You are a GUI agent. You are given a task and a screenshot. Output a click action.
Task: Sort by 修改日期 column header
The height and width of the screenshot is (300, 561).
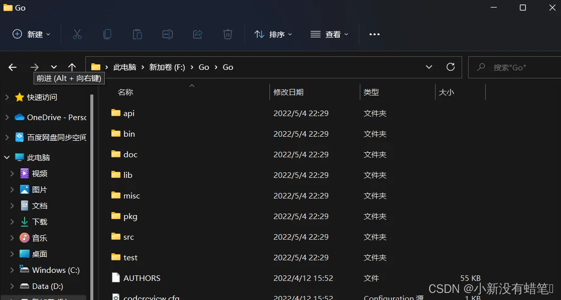289,92
